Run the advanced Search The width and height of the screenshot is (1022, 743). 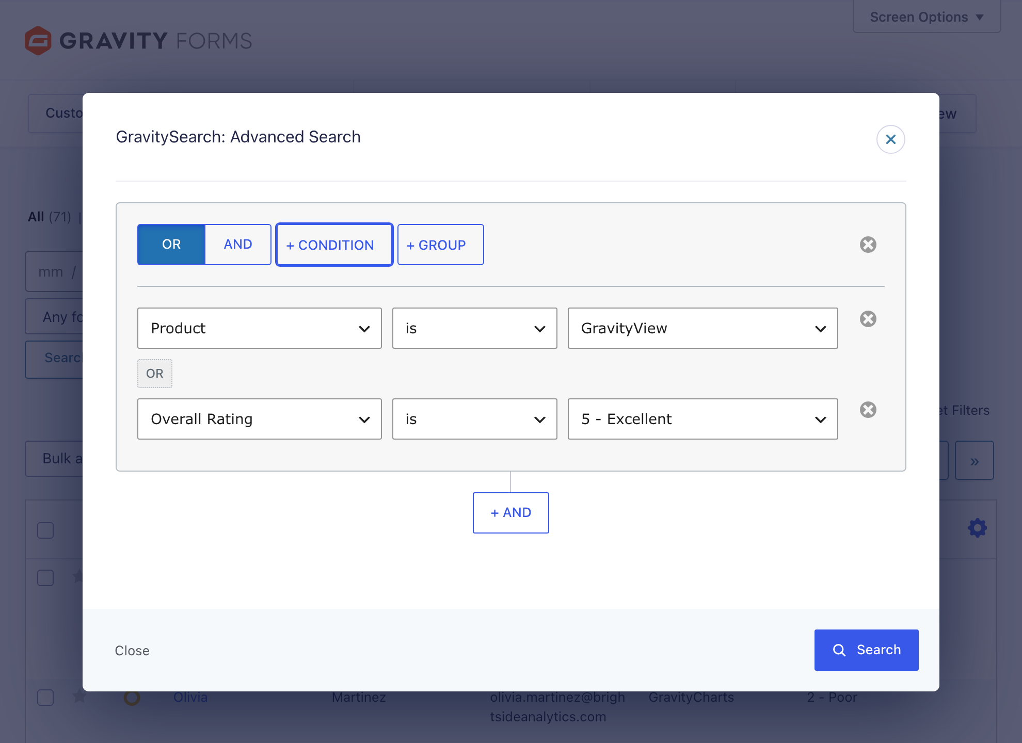pyautogui.click(x=866, y=650)
